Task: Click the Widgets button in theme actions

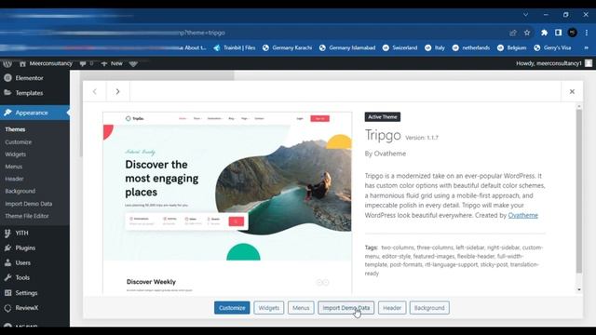Action: pos(269,308)
